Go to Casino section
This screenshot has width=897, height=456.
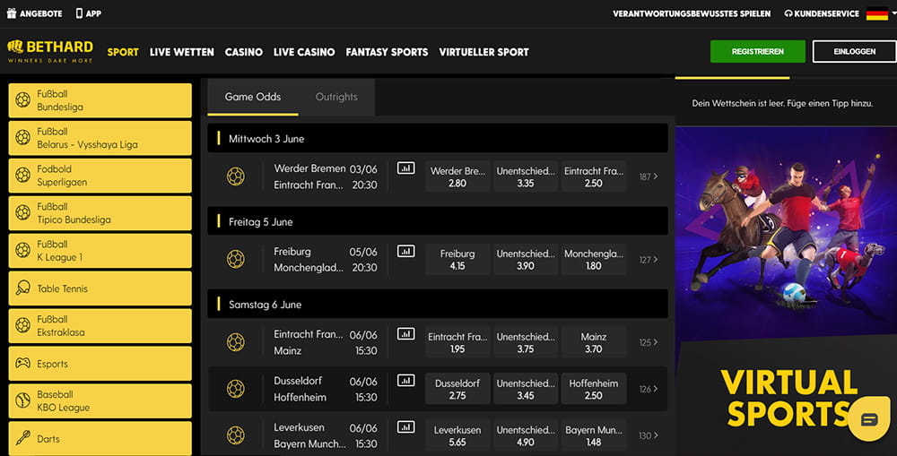click(x=244, y=52)
